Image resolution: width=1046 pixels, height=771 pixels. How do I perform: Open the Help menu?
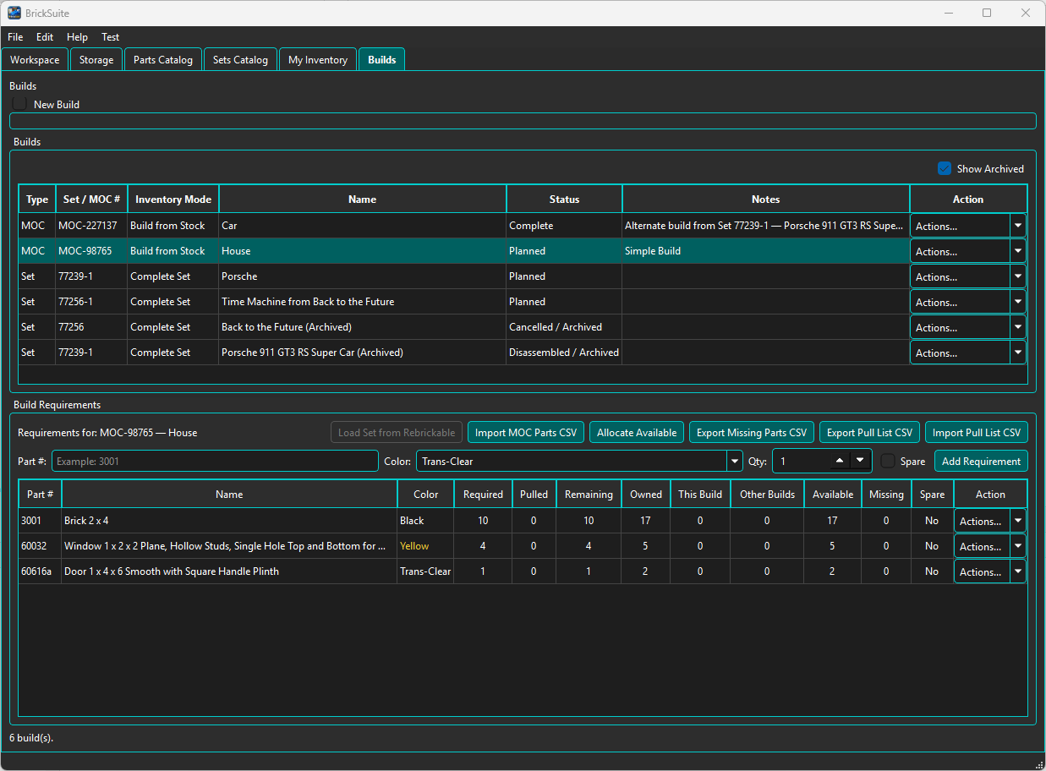pos(77,37)
